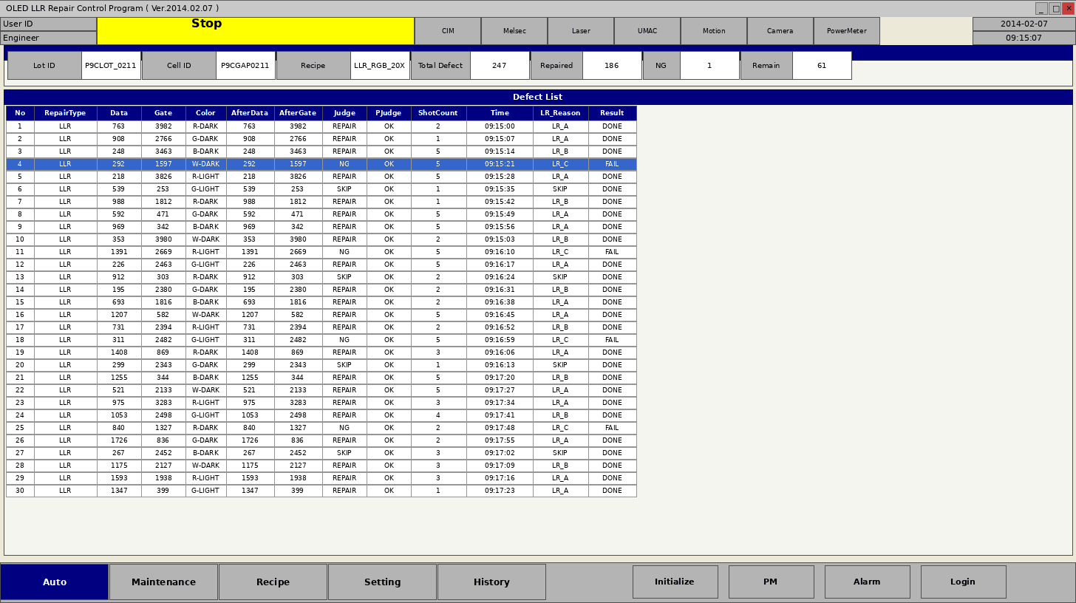Screen dimensions: 1076x603
Task: Click the Camera button
Action: click(780, 31)
